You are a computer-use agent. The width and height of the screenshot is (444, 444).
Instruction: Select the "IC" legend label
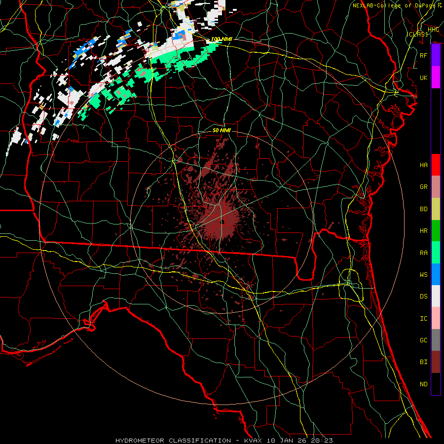[424, 319]
